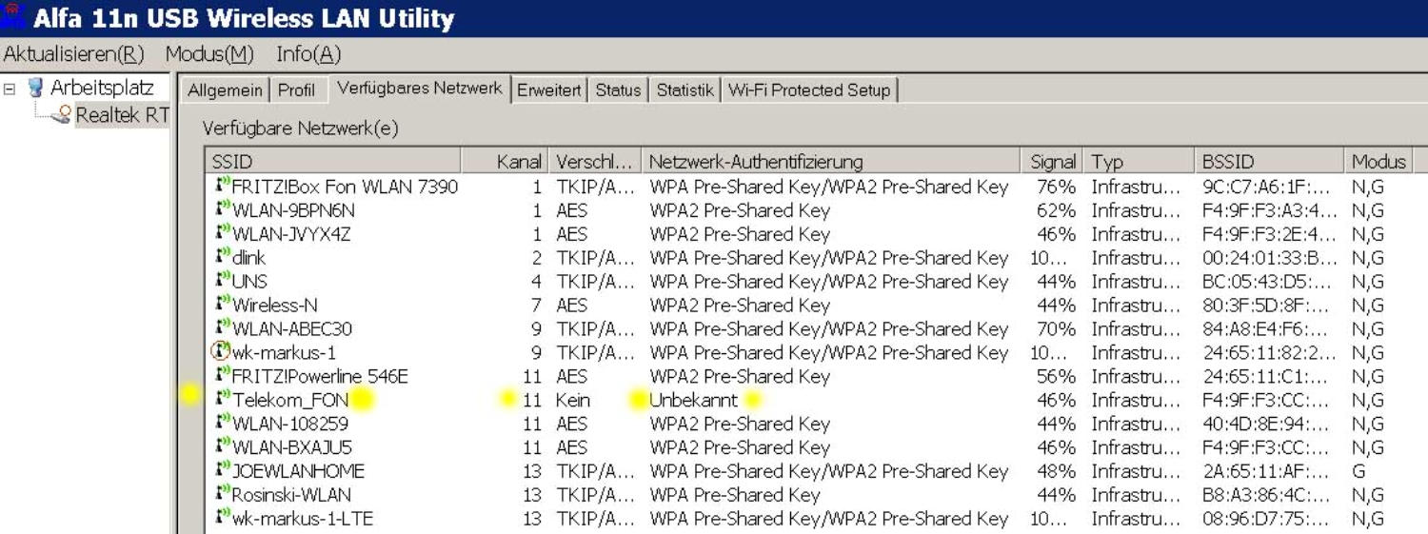This screenshot has width=1428, height=534.
Task: Sort list by SSID column header
Action: pos(333,162)
